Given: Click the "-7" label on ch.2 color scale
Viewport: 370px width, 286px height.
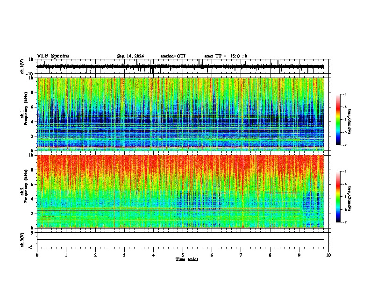Looking at the screenshot, I should (x=344, y=222).
